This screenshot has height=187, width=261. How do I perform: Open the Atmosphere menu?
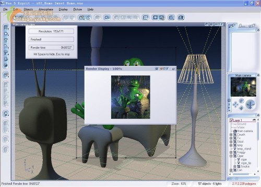[x=46, y=9]
